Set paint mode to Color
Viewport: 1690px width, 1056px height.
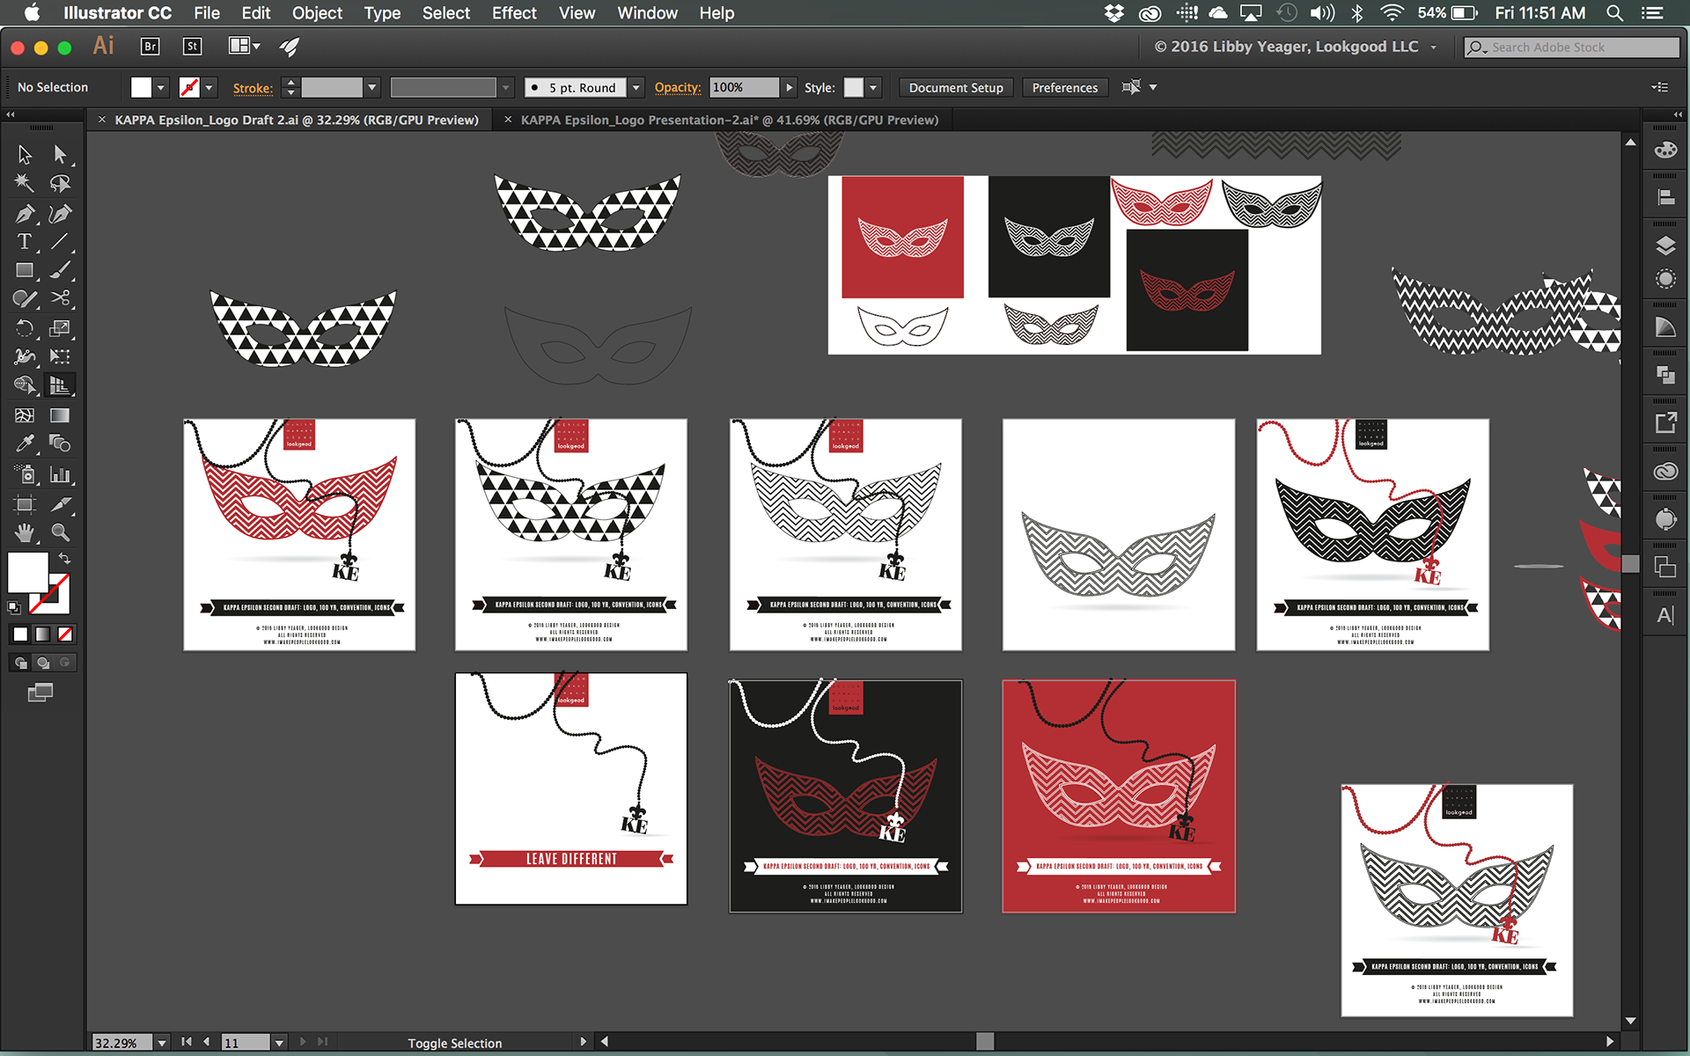pyautogui.click(x=20, y=634)
